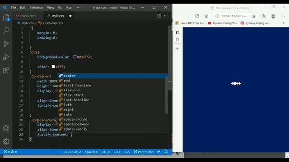
Task: Click .ContainerBox in the breadcrumb
Action: [53, 23]
